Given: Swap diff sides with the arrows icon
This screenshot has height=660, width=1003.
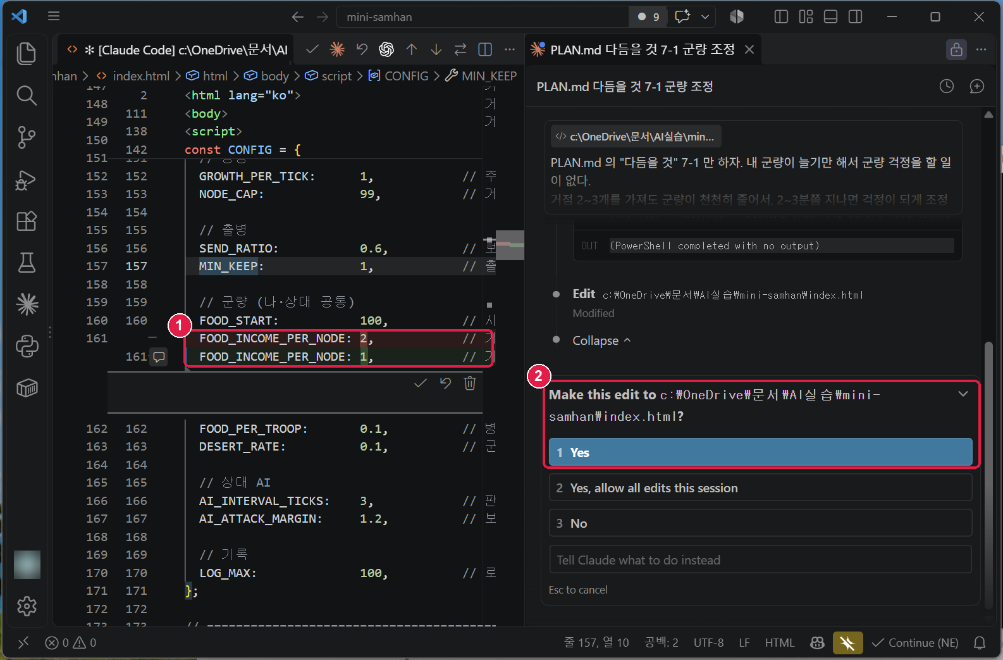Looking at the screenshot, I should 460,49.
